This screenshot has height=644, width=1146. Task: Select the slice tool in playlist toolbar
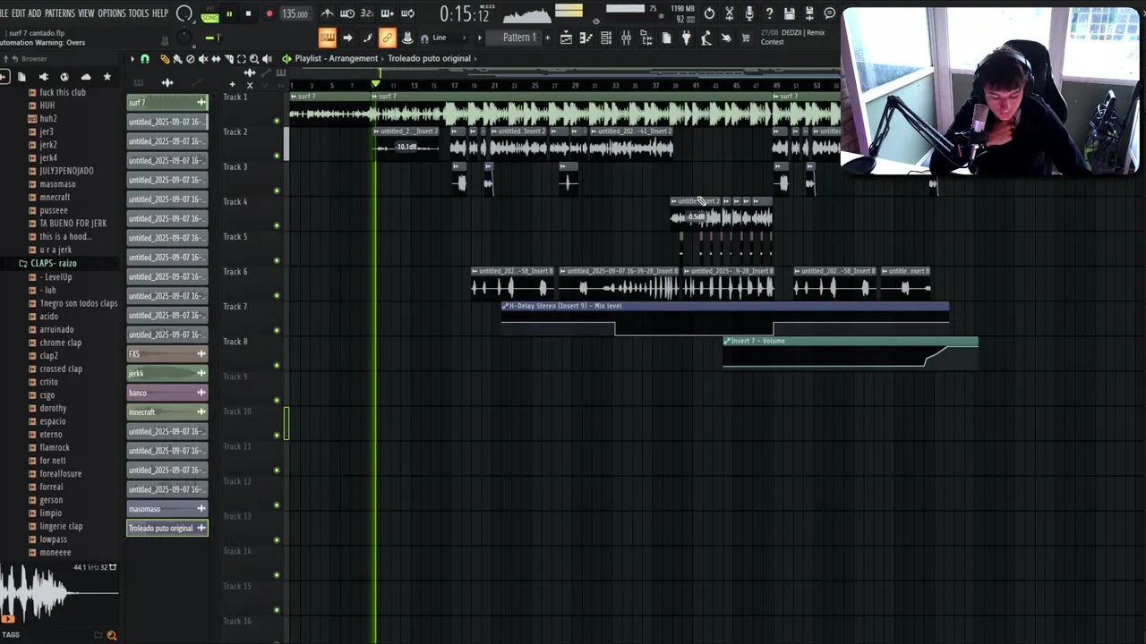coord(229,59)
